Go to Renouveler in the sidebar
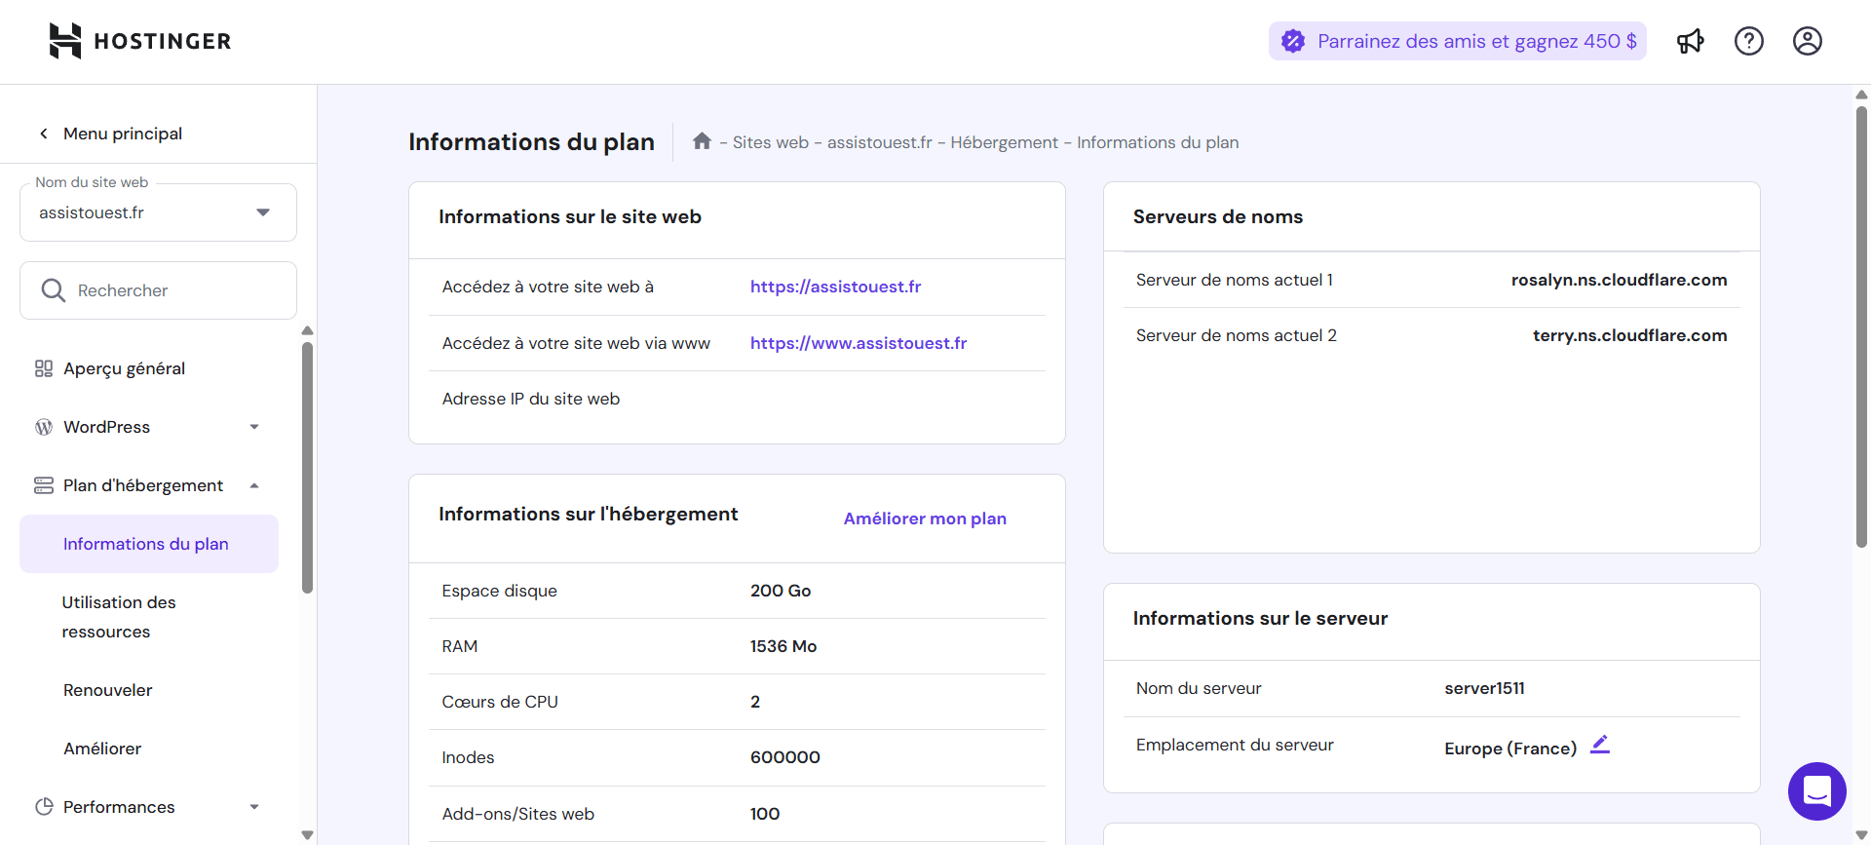Viewport: 1871px width, 845px height. (x=108, y=690)
